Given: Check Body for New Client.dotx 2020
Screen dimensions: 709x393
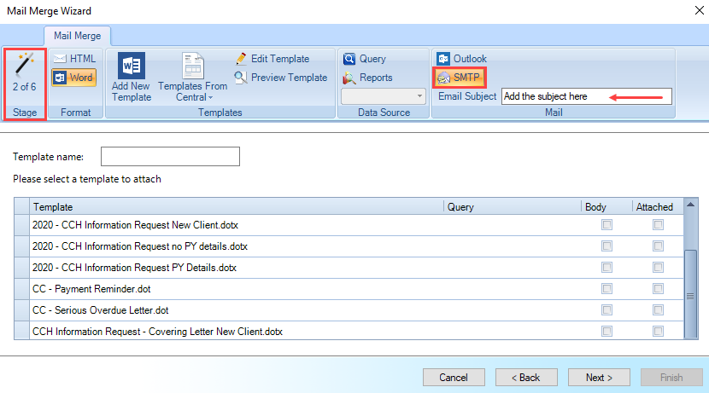Looking at the screenshot, I should tap(606, 225).
